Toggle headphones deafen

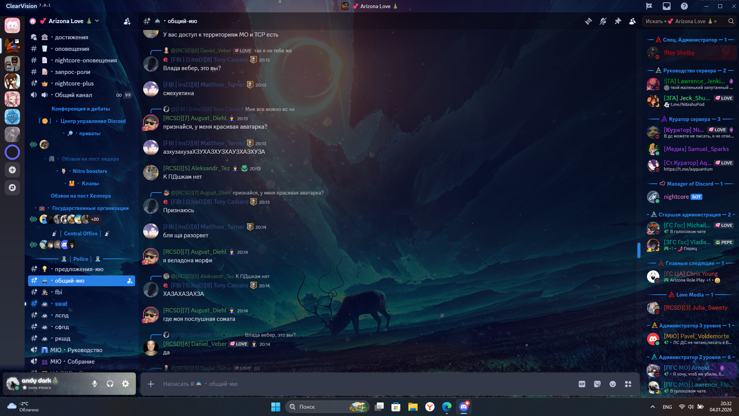tap(110, 384)
